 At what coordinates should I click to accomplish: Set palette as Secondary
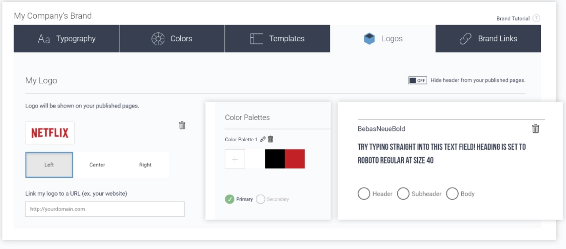pos(260,199)
